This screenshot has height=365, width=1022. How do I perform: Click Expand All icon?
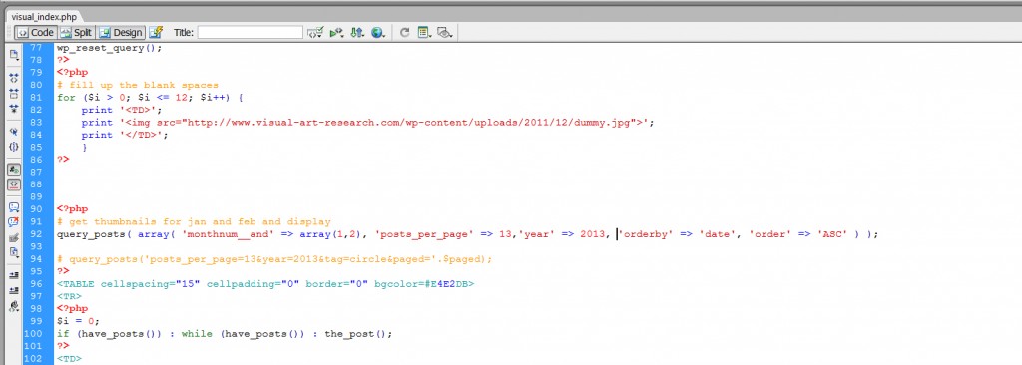14,108
